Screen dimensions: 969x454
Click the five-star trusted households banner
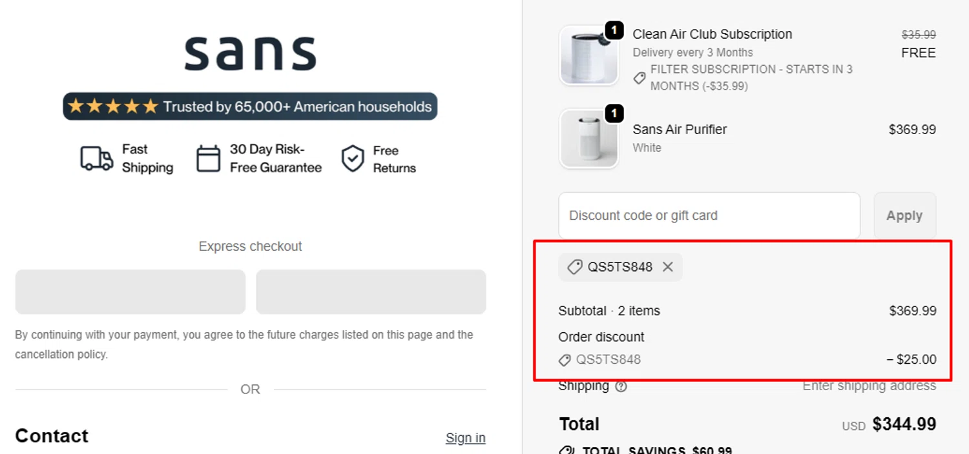250,106
